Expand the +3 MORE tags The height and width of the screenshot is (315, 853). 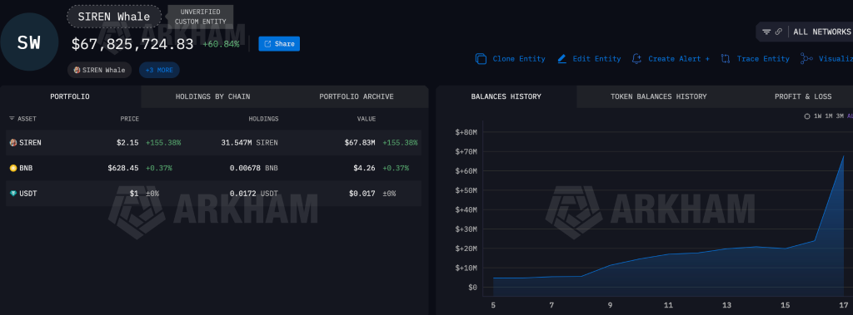point(159,70)
